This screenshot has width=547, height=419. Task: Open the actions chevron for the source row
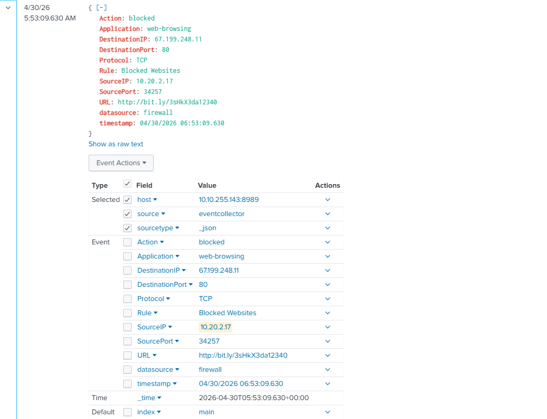coord(328,214)
